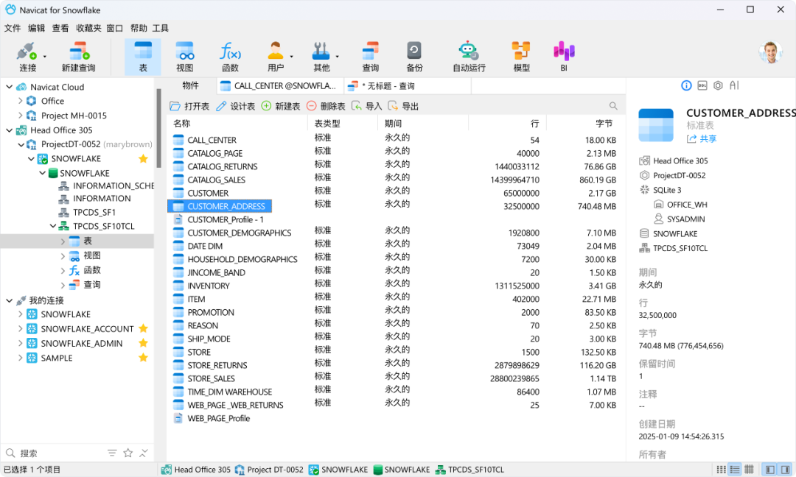The image size is (796, 477).
Task: Toggle favorite star on SNOWFLAKE_ACCOUNT
Action: (x=143, y=328)
